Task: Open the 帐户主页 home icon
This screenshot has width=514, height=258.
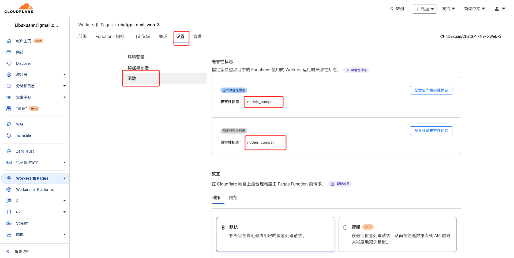Action: (x=9, y=41)
